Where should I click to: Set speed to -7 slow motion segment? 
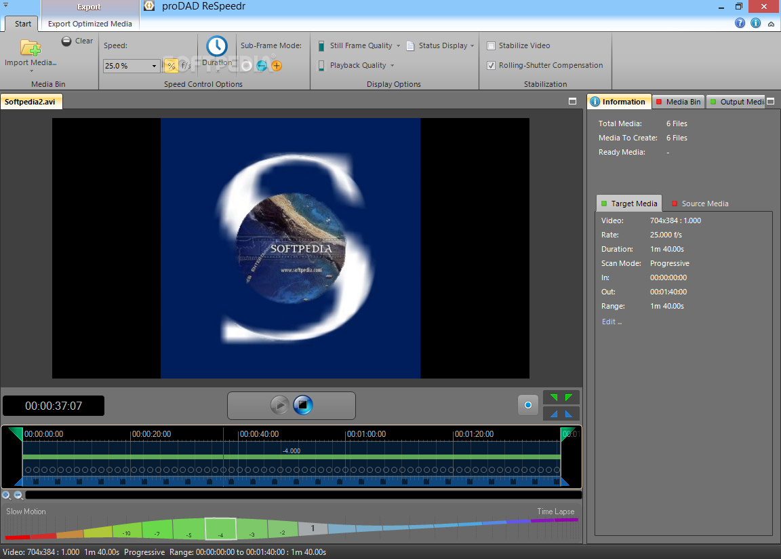point(157,530)
